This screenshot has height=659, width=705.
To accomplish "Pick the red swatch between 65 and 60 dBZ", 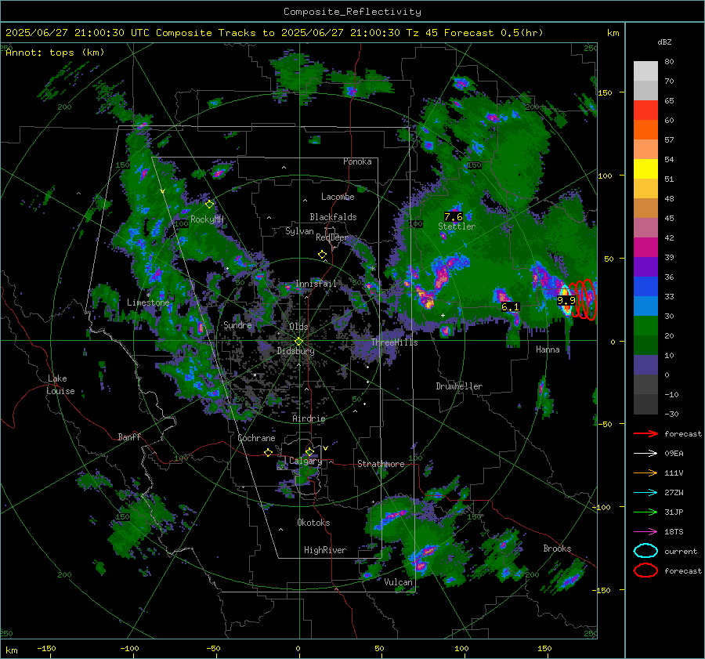I will [645, 110].
